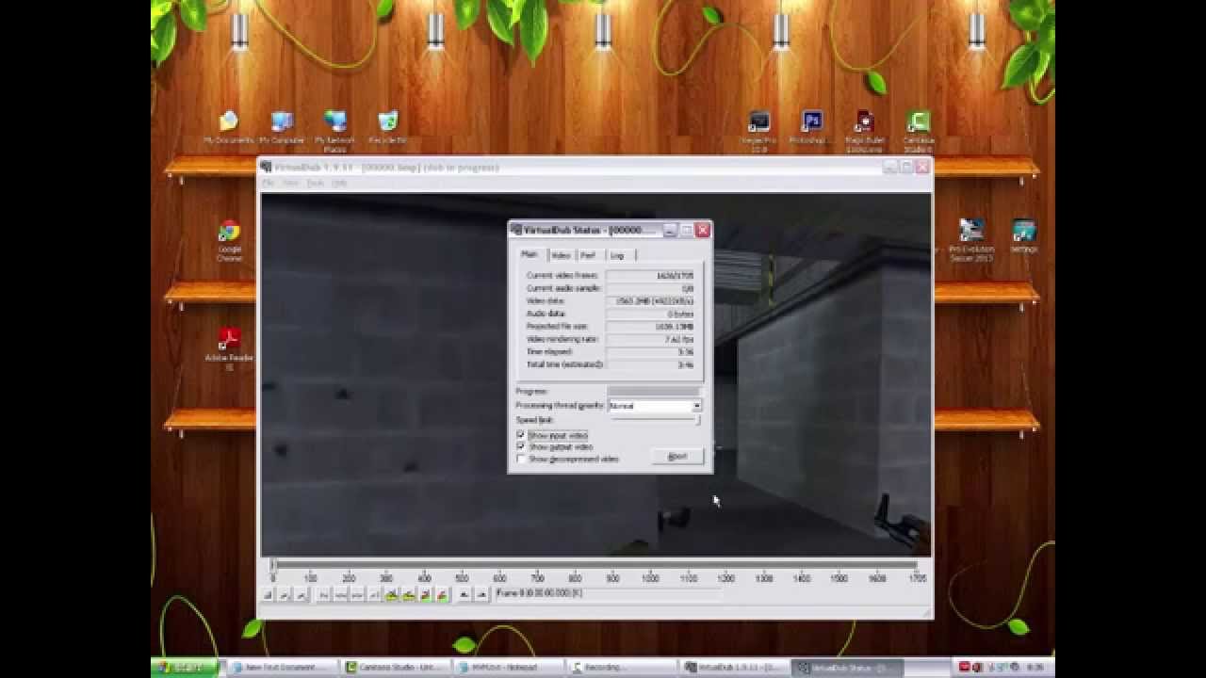The image size is (1206, 678).
Task: Go to the next keyframe
Action: pos(408,595)
